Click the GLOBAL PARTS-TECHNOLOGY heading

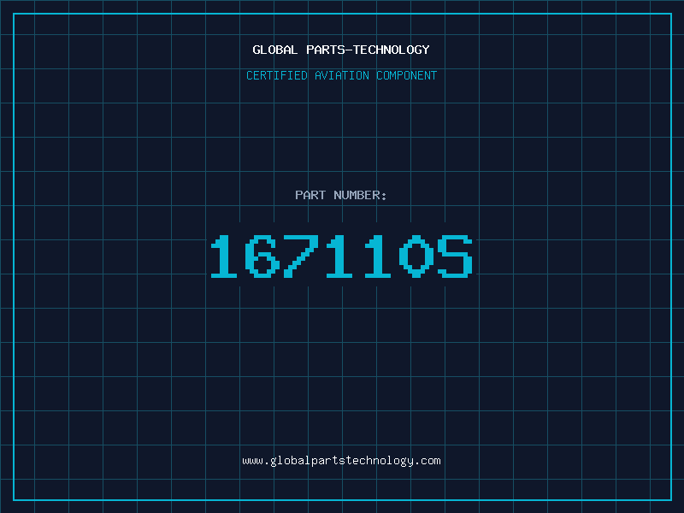click(x=341, y=50)
